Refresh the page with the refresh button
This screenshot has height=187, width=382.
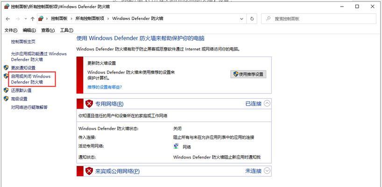[252, 19]
